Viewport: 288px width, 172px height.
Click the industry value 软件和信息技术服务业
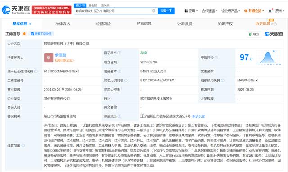point(157,99)
